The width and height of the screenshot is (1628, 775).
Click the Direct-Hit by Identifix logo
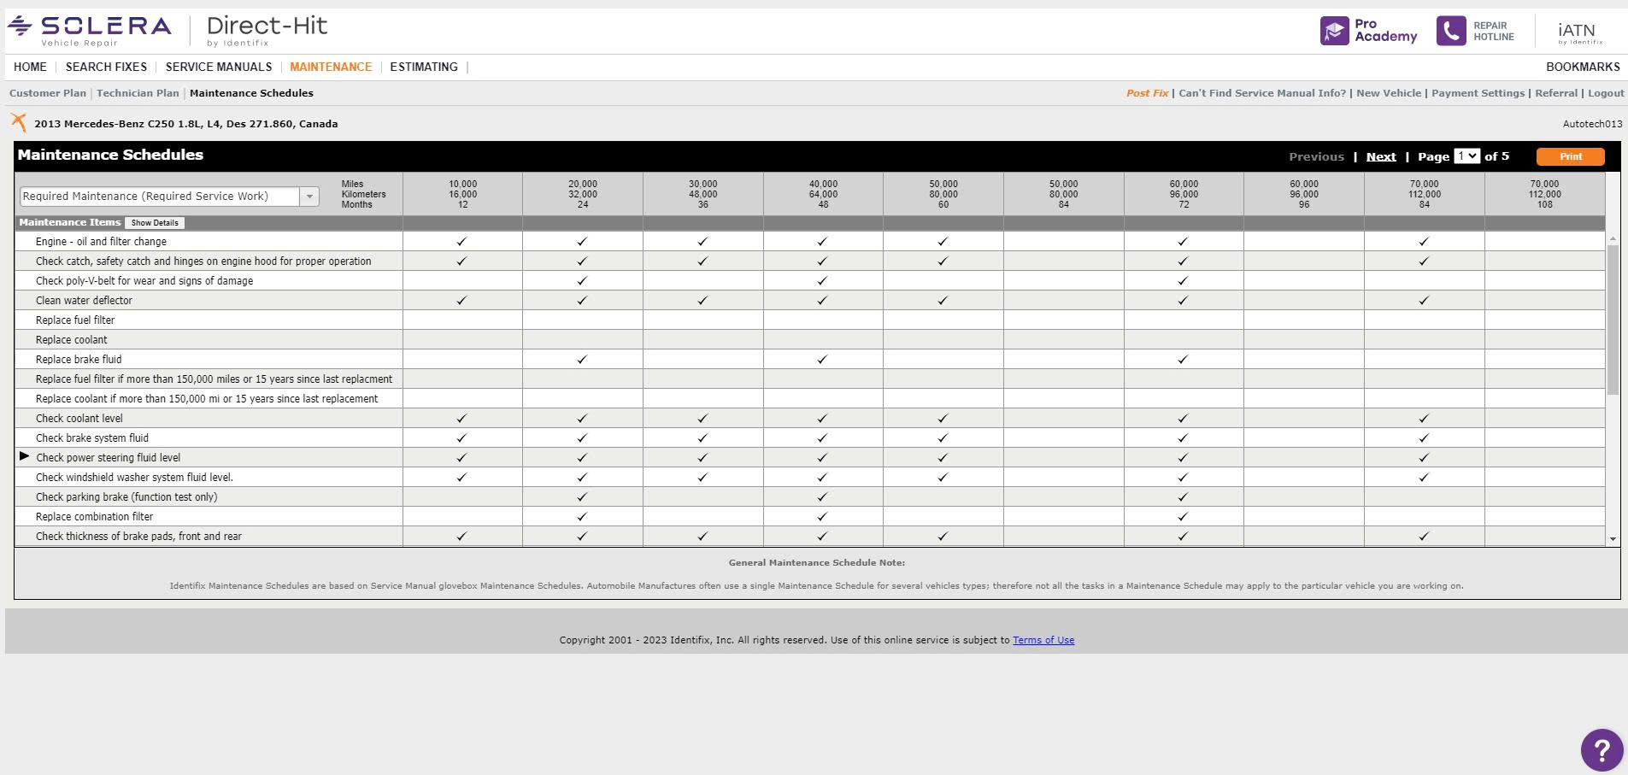click(267, 30)
